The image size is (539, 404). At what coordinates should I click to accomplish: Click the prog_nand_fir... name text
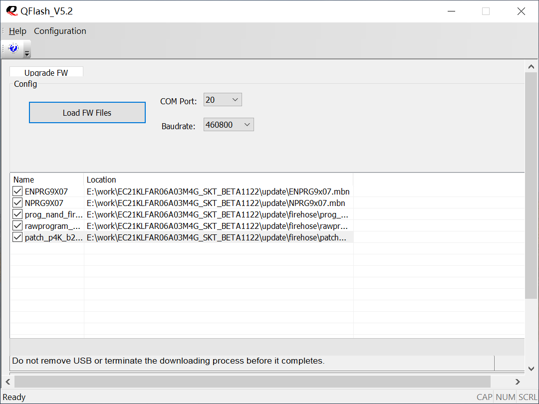pyautogui.click(x=53, y=214)
